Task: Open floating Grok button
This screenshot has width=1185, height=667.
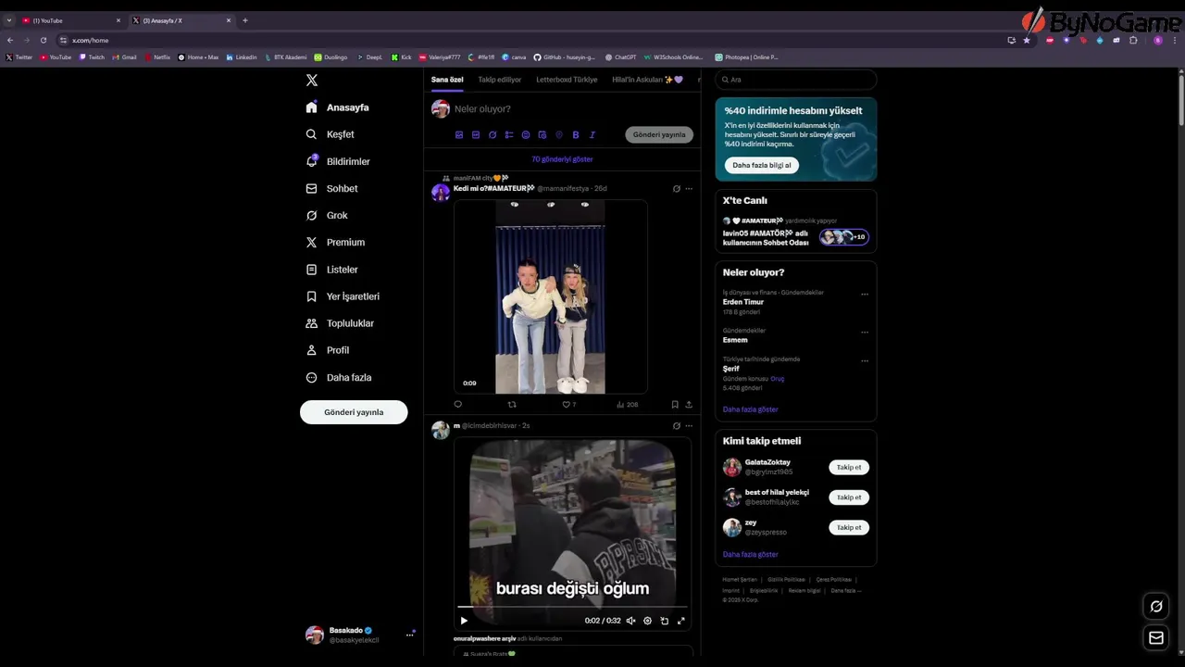Action: click(x=1156, y=607)
